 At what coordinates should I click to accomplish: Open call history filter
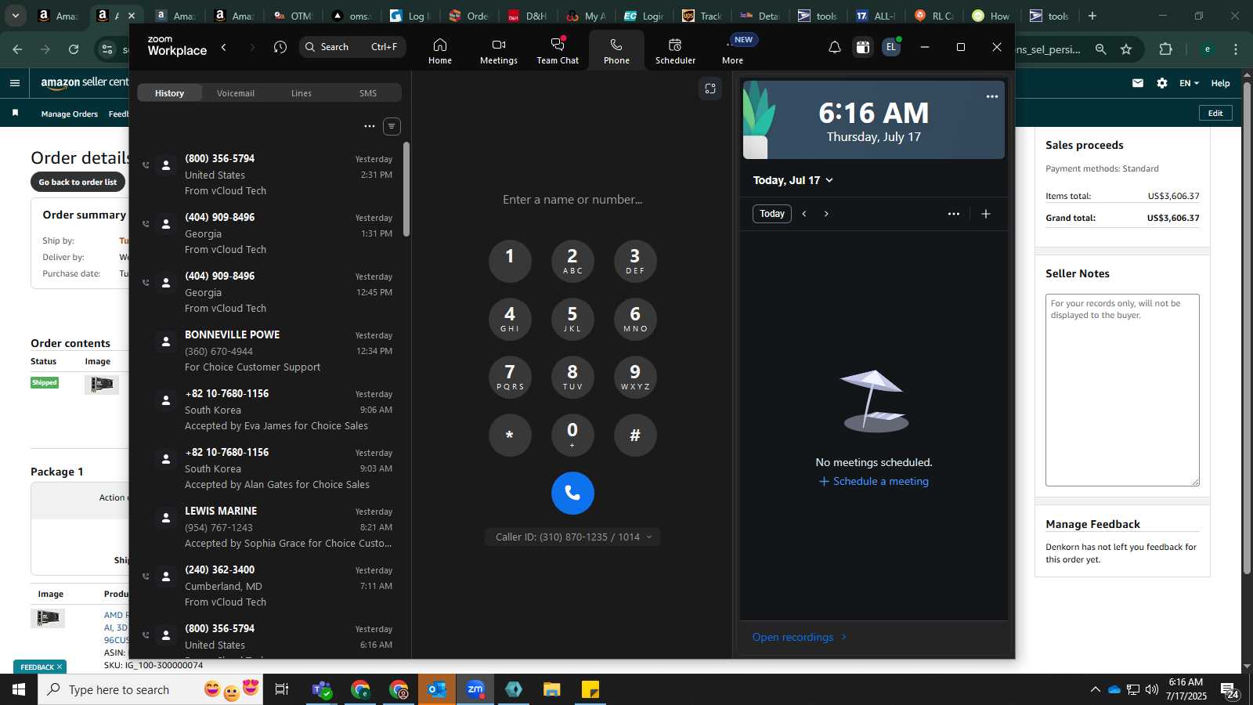pos(392,126)
